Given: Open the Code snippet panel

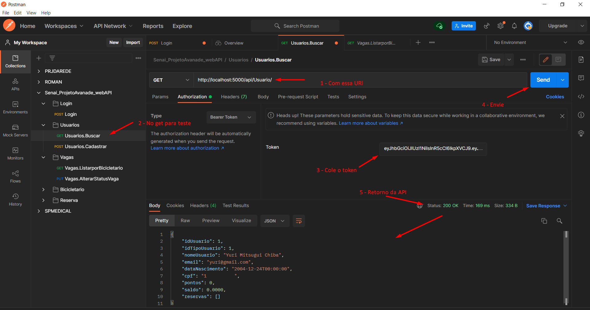Looking at the screenshot, I should coord(581,96).
